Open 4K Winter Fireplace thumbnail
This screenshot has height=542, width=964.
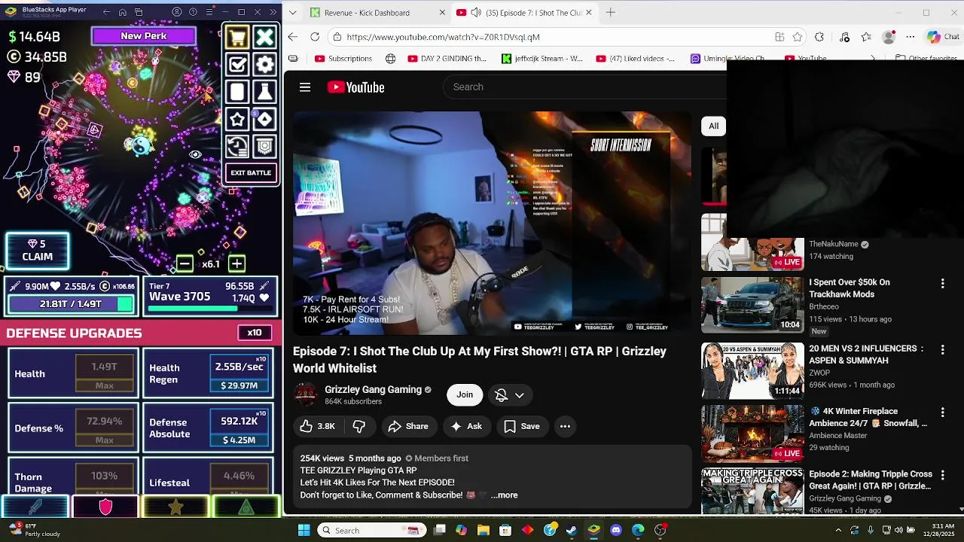[x=752, y=433]
